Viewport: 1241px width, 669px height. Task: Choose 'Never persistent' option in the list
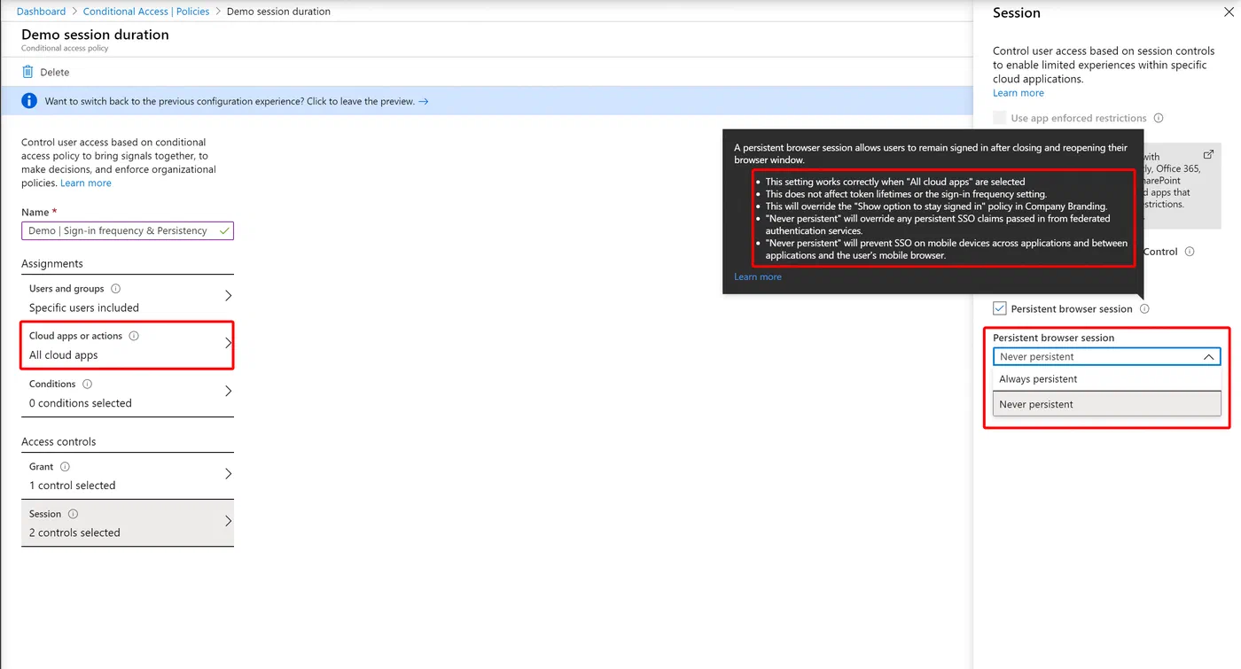(x=1106, y=404)
